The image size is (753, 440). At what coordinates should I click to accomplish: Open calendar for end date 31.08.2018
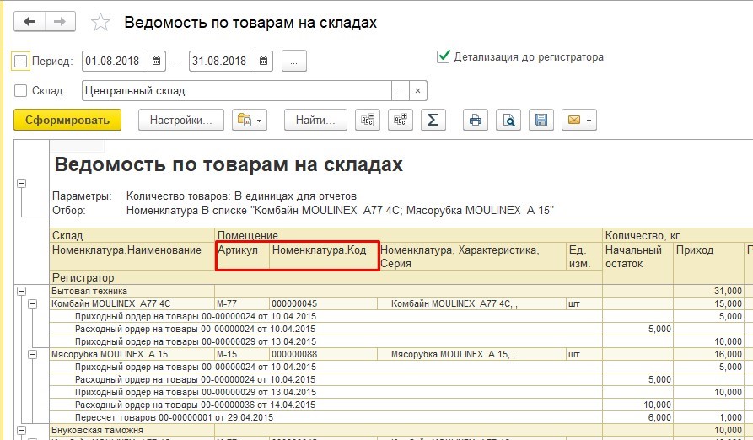pyautogui.click(x=264, y=61)
